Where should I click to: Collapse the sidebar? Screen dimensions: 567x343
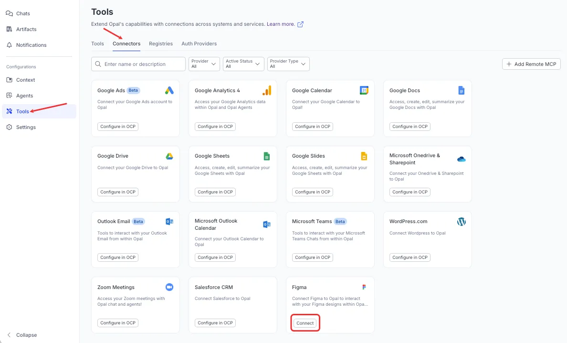21,335
